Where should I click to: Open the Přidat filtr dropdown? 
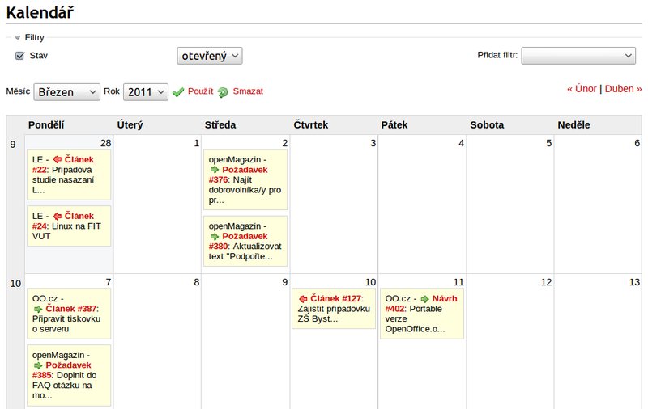pyautogui.click(x=578, y=55)
